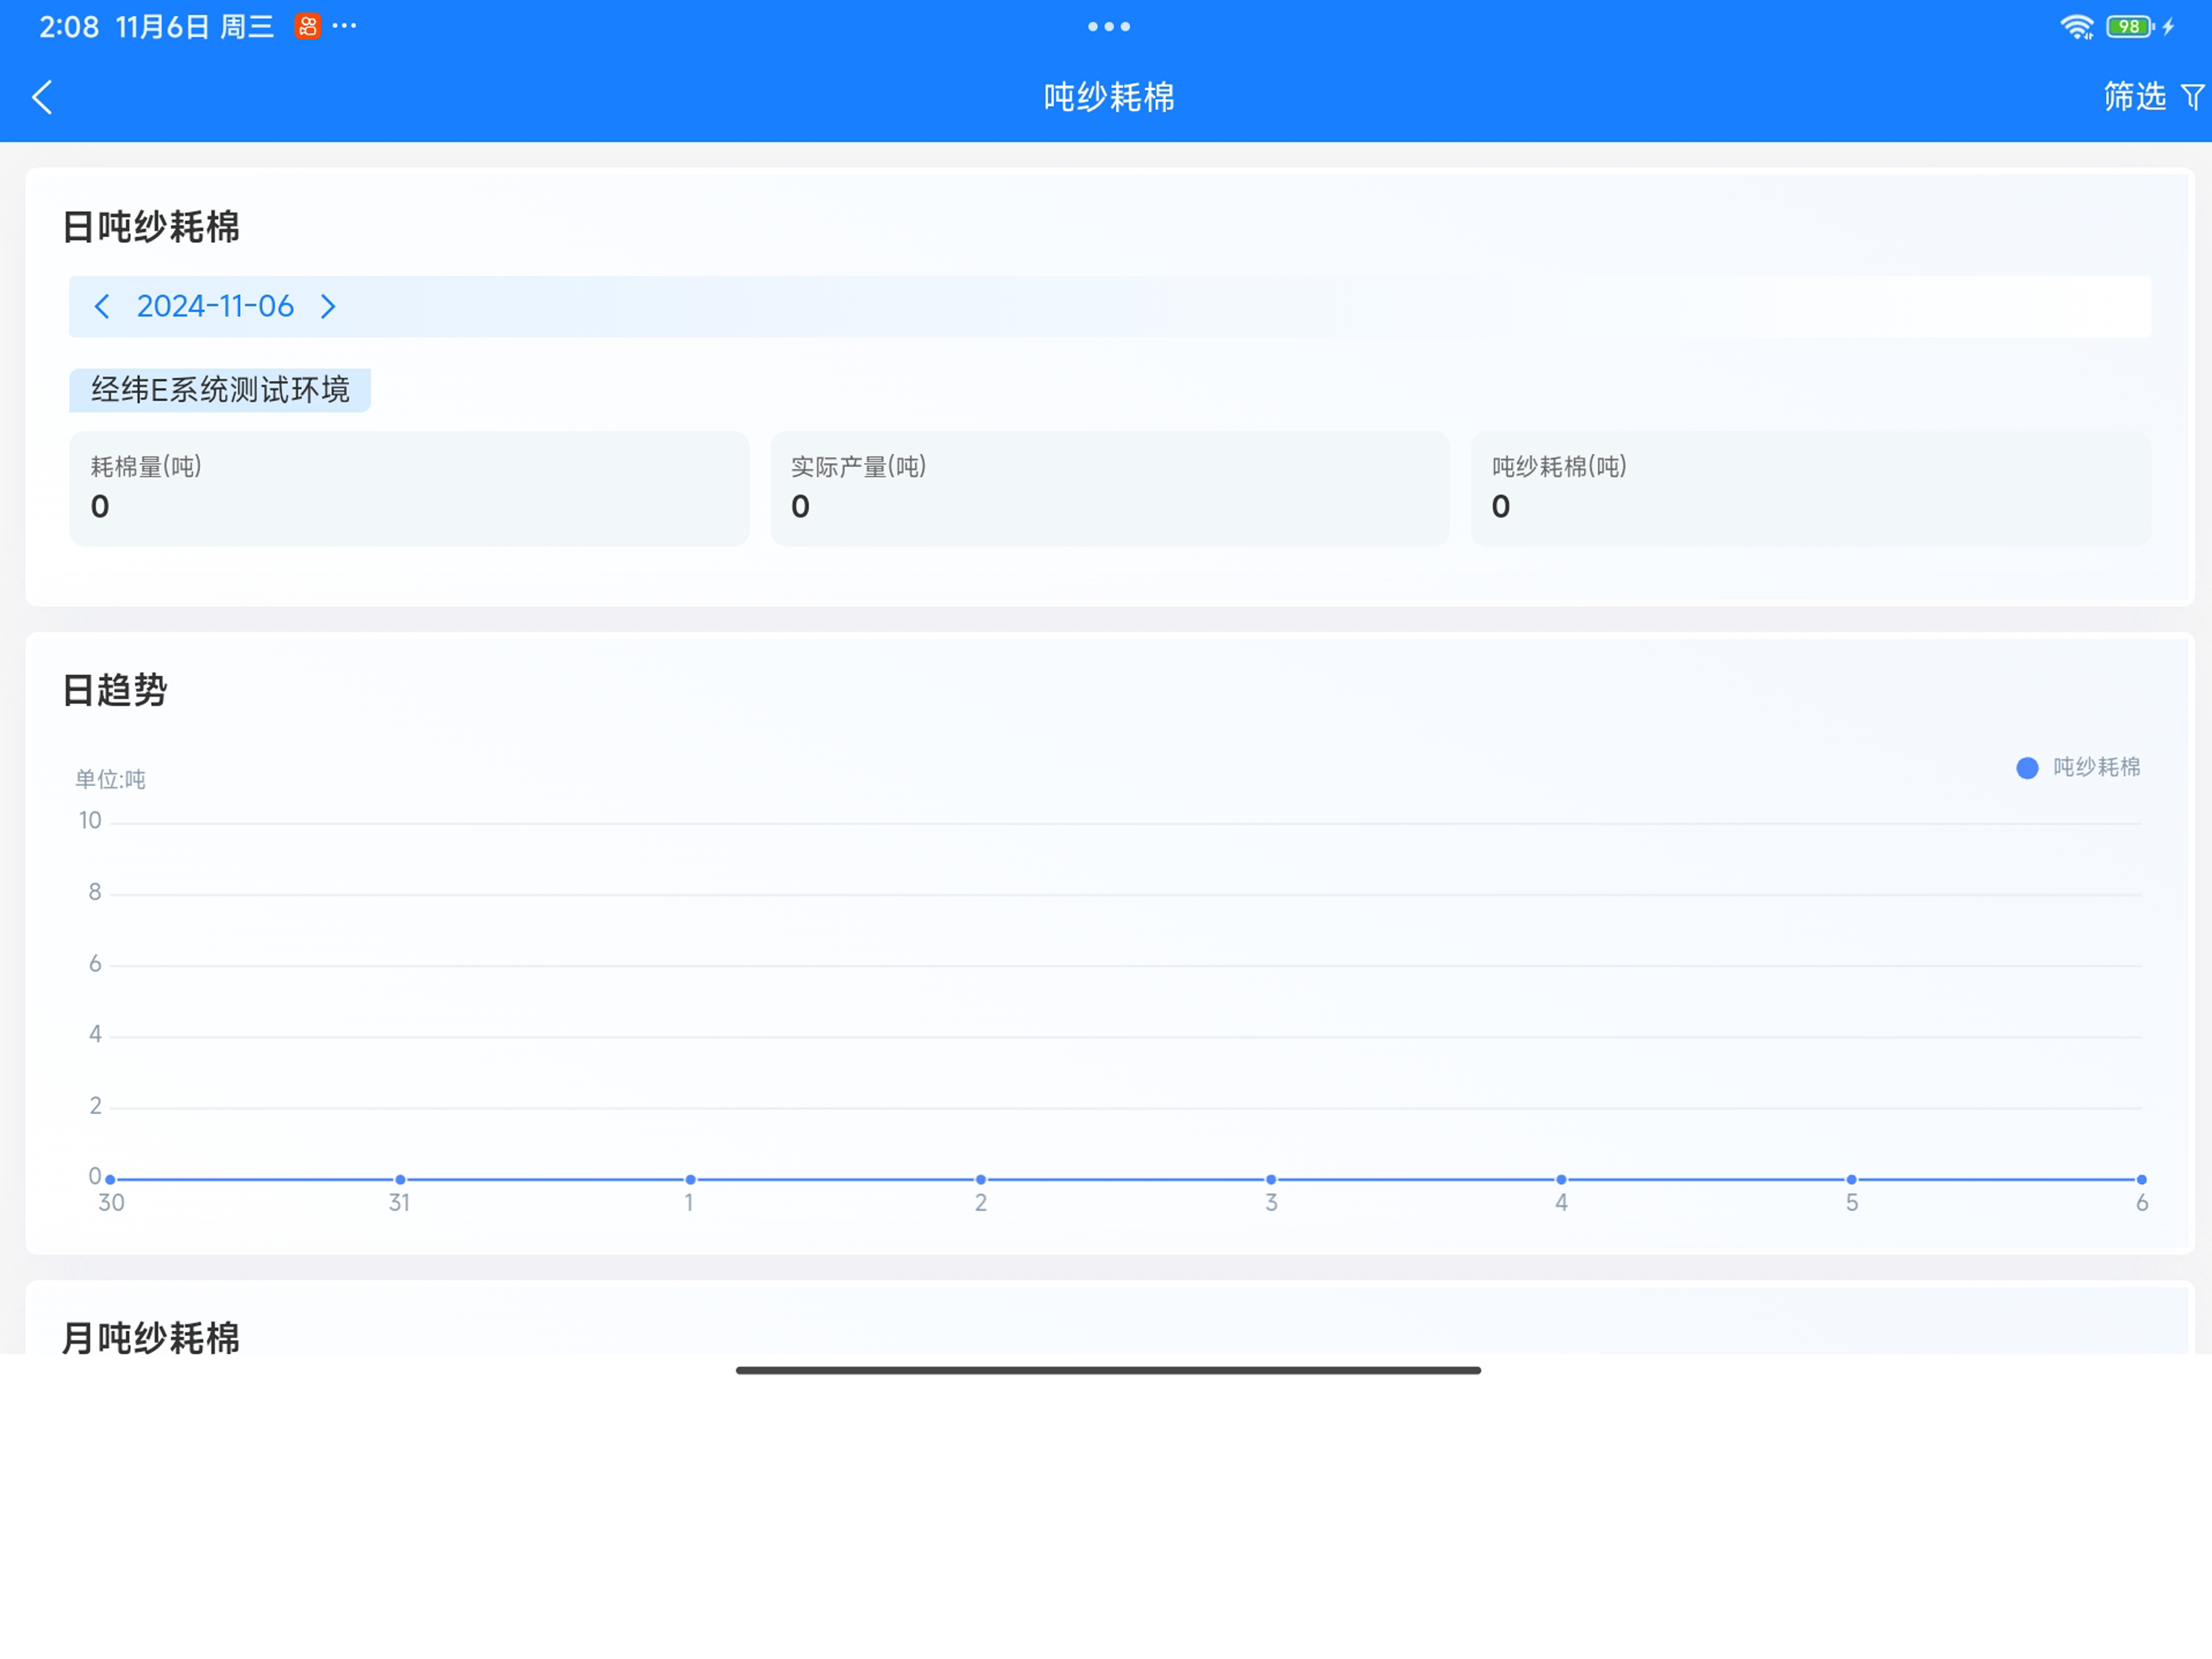Tap the Wi-Fi status icon
Image resolution: width=2212 pixels, height=1659 pixels.
2077,27
